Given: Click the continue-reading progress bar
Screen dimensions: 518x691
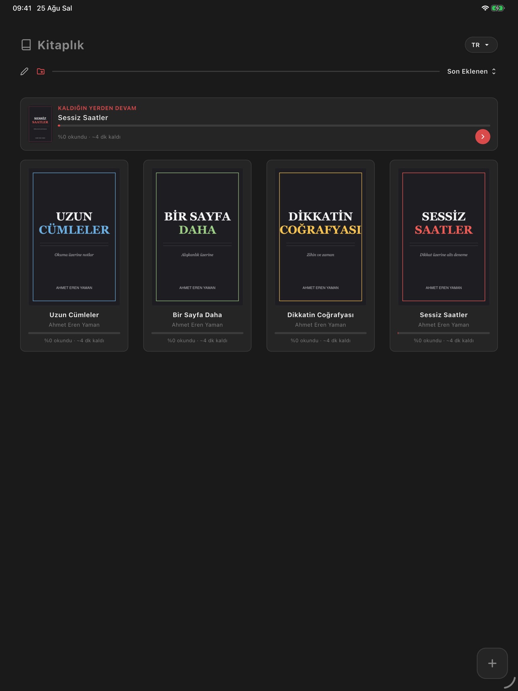Looking at the screenshot, I should point(274,126).
